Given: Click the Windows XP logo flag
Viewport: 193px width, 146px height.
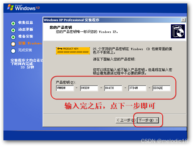Looking at the screenshot, I should coord(10,7).
